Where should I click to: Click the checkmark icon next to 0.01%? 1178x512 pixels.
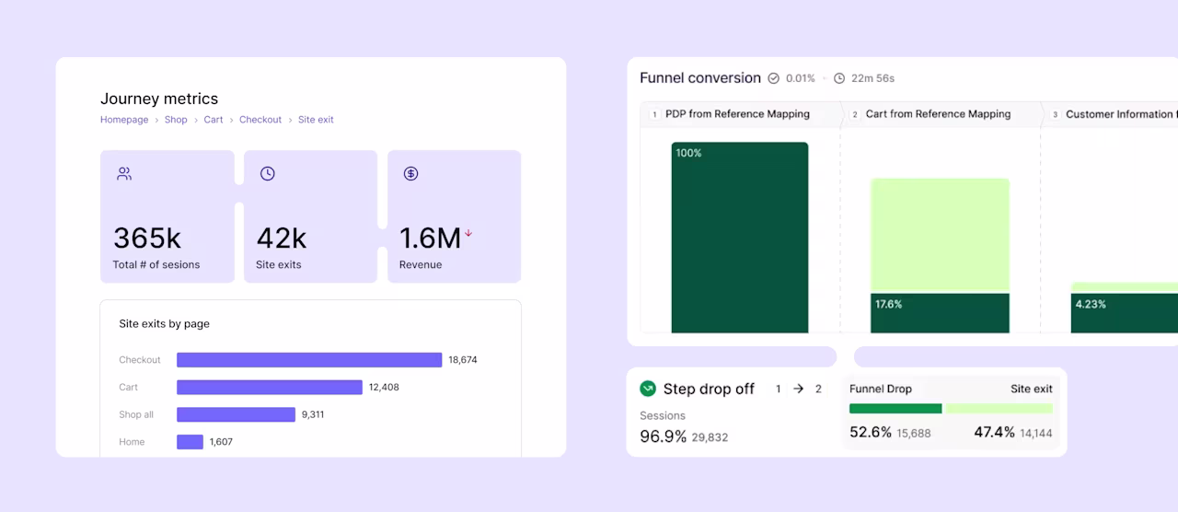coord(774,78)
